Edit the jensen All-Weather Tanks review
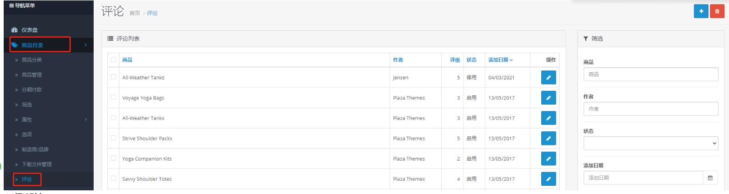This screenshot has width=729, height=194. [549, 78]
